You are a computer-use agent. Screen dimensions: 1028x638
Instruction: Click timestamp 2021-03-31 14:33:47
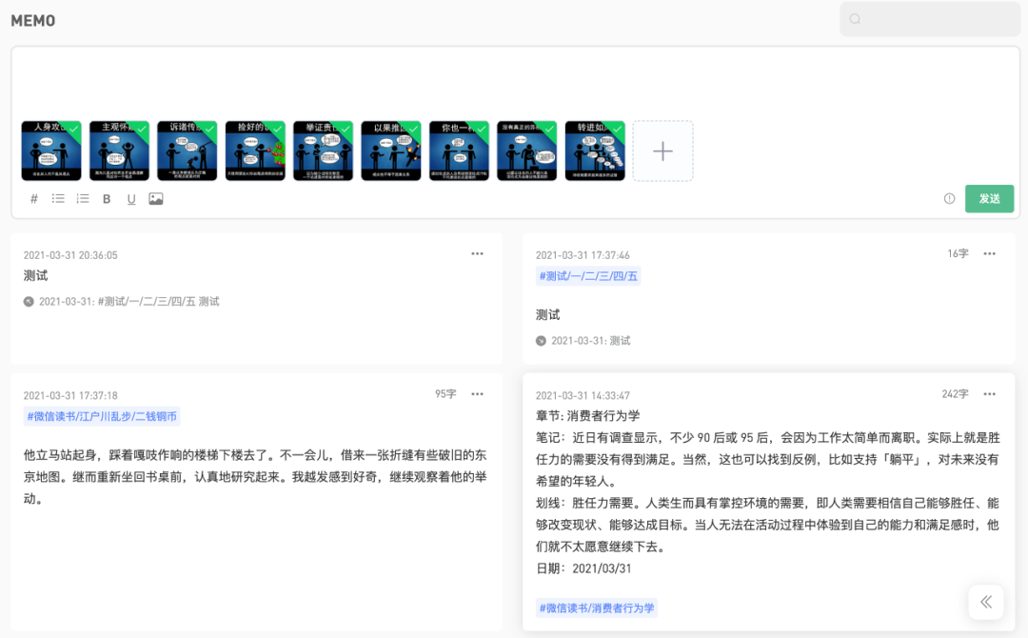(x=583, y=395)
